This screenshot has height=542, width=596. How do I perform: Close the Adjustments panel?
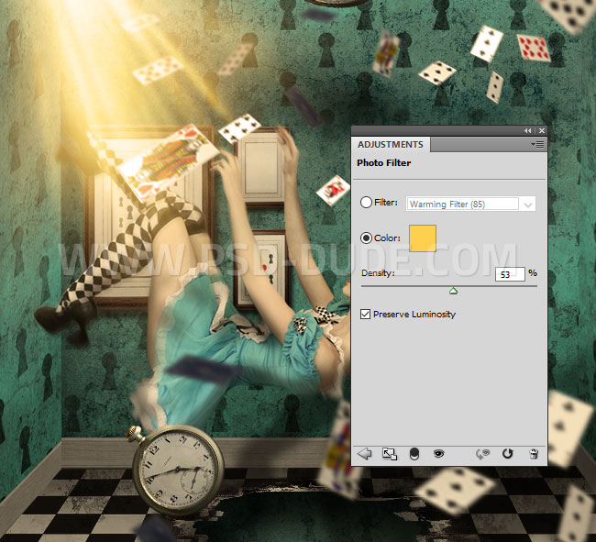(542, 131)
